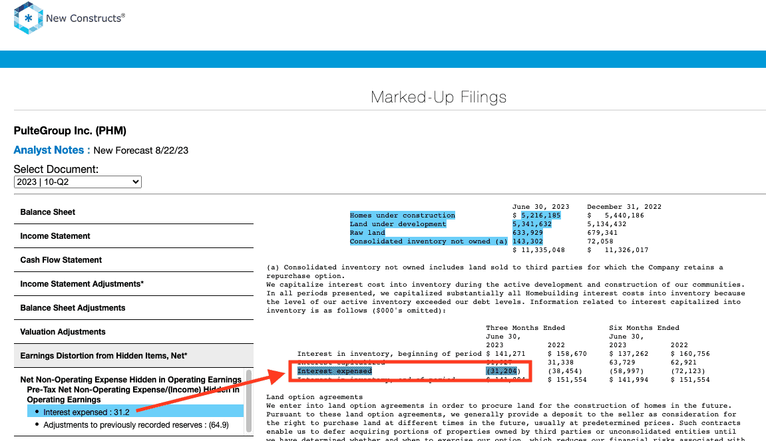Click 'Six Months Ended' column header
The width and height of the screenshot is (766, 441).
pyautogui.click(x=644, y=328)
